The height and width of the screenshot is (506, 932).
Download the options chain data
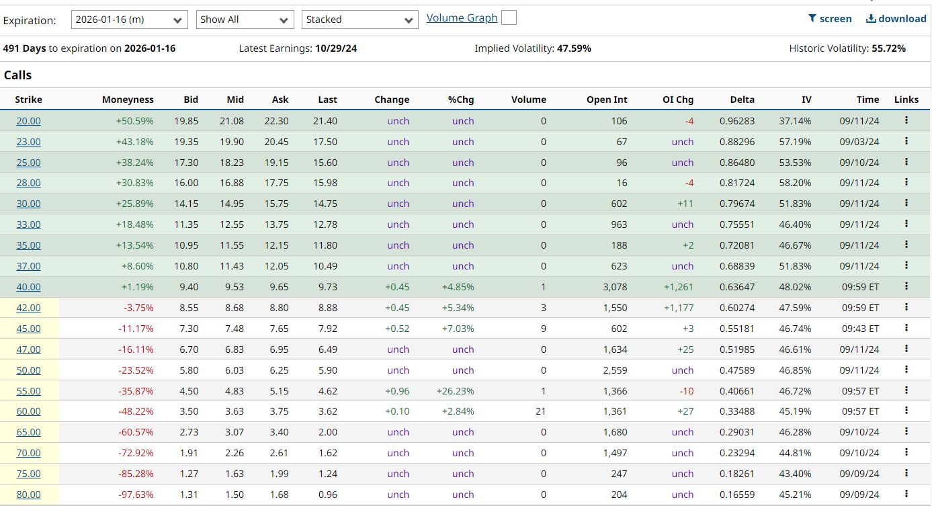pyautogui.click(x=896, y=19)
